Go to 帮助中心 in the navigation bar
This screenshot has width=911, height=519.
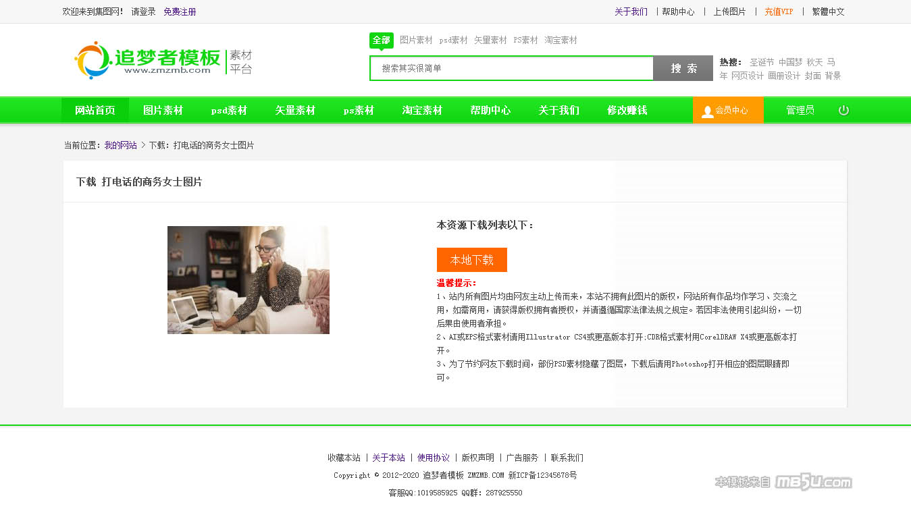pyautogui.click(x=490, y=111)
